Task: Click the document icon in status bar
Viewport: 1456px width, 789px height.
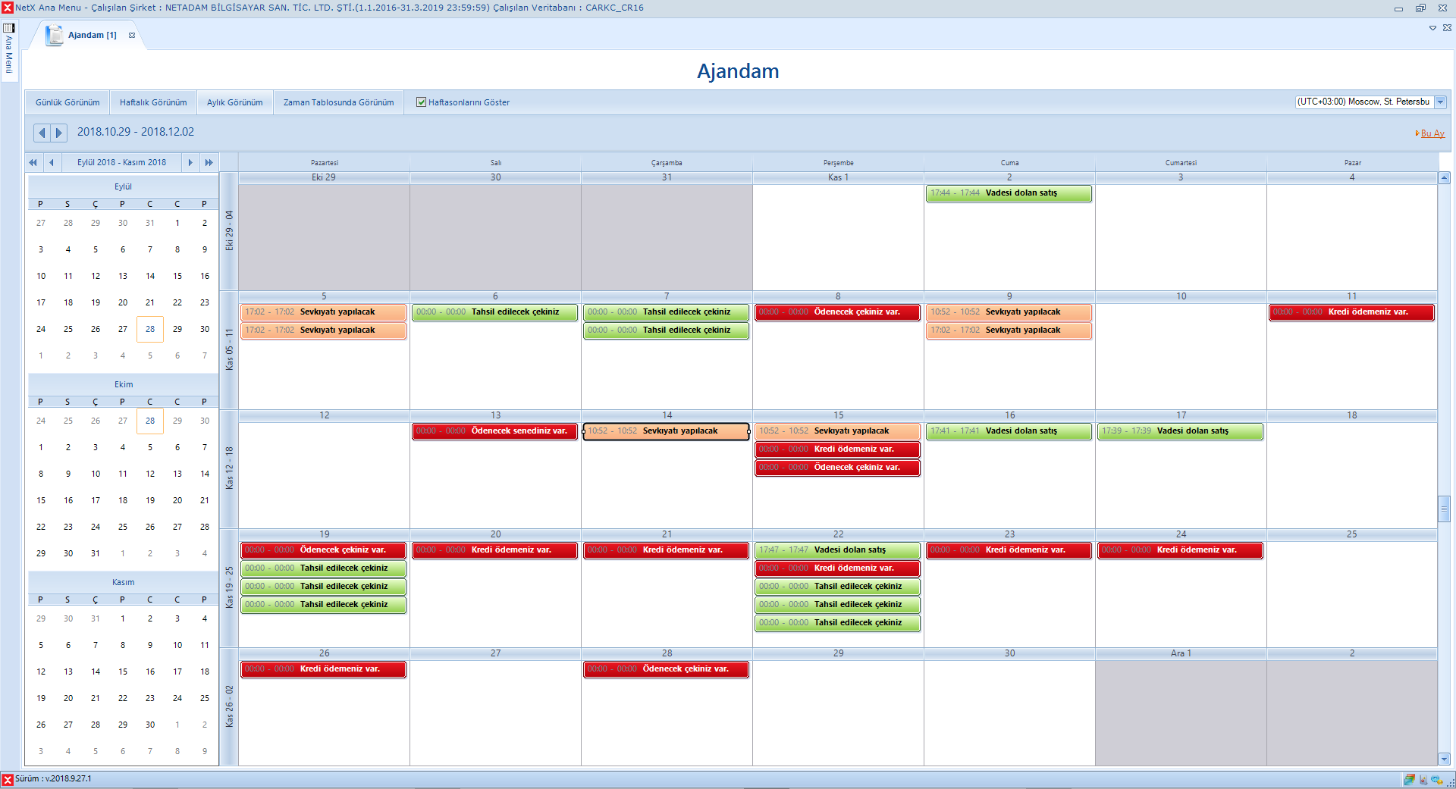Action: pos(1423,779)
